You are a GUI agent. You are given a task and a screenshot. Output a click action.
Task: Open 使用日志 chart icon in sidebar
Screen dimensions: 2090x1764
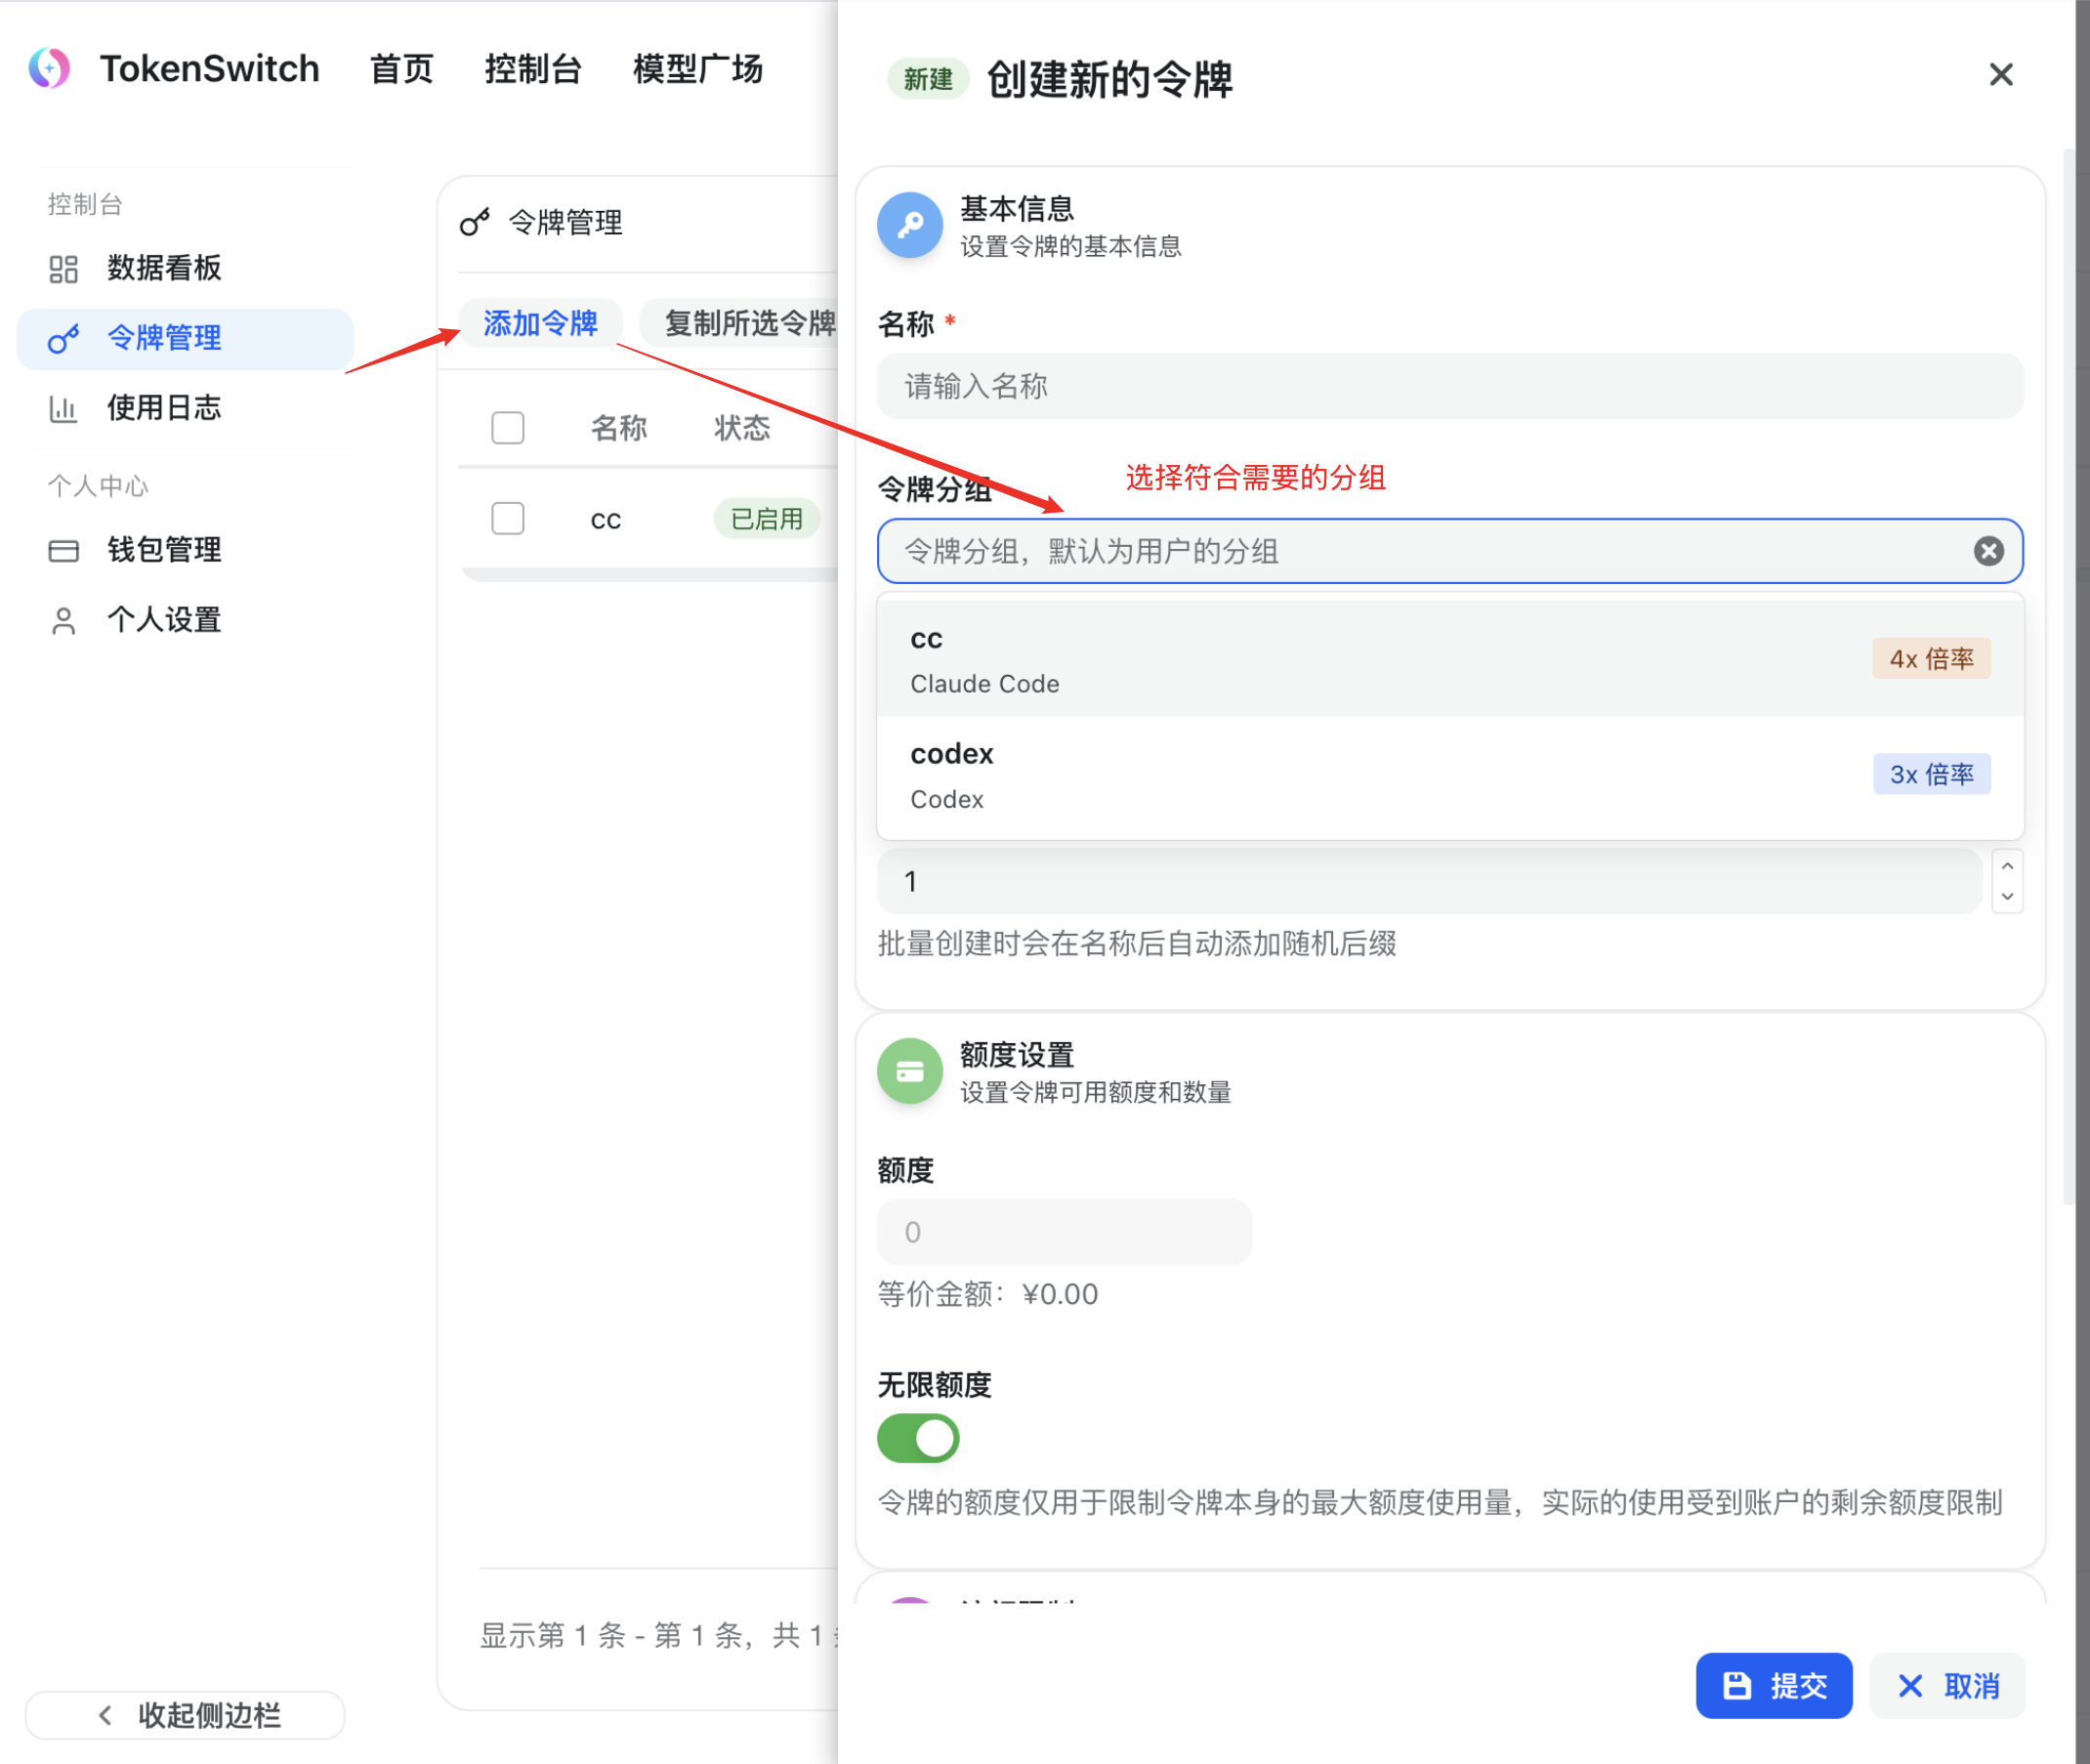pyautogui.click(x=63, y=409)
